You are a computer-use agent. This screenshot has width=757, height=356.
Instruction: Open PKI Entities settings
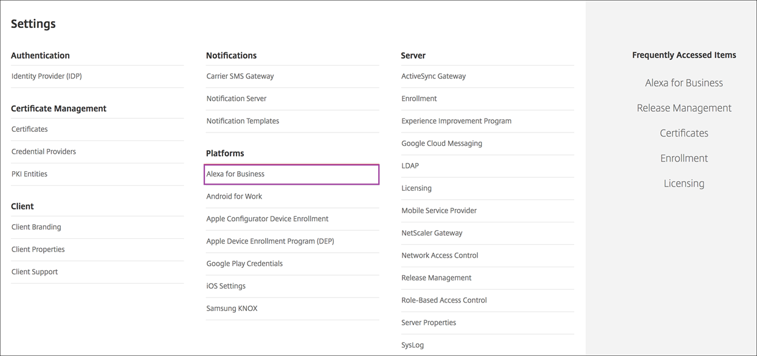[29, 174]
